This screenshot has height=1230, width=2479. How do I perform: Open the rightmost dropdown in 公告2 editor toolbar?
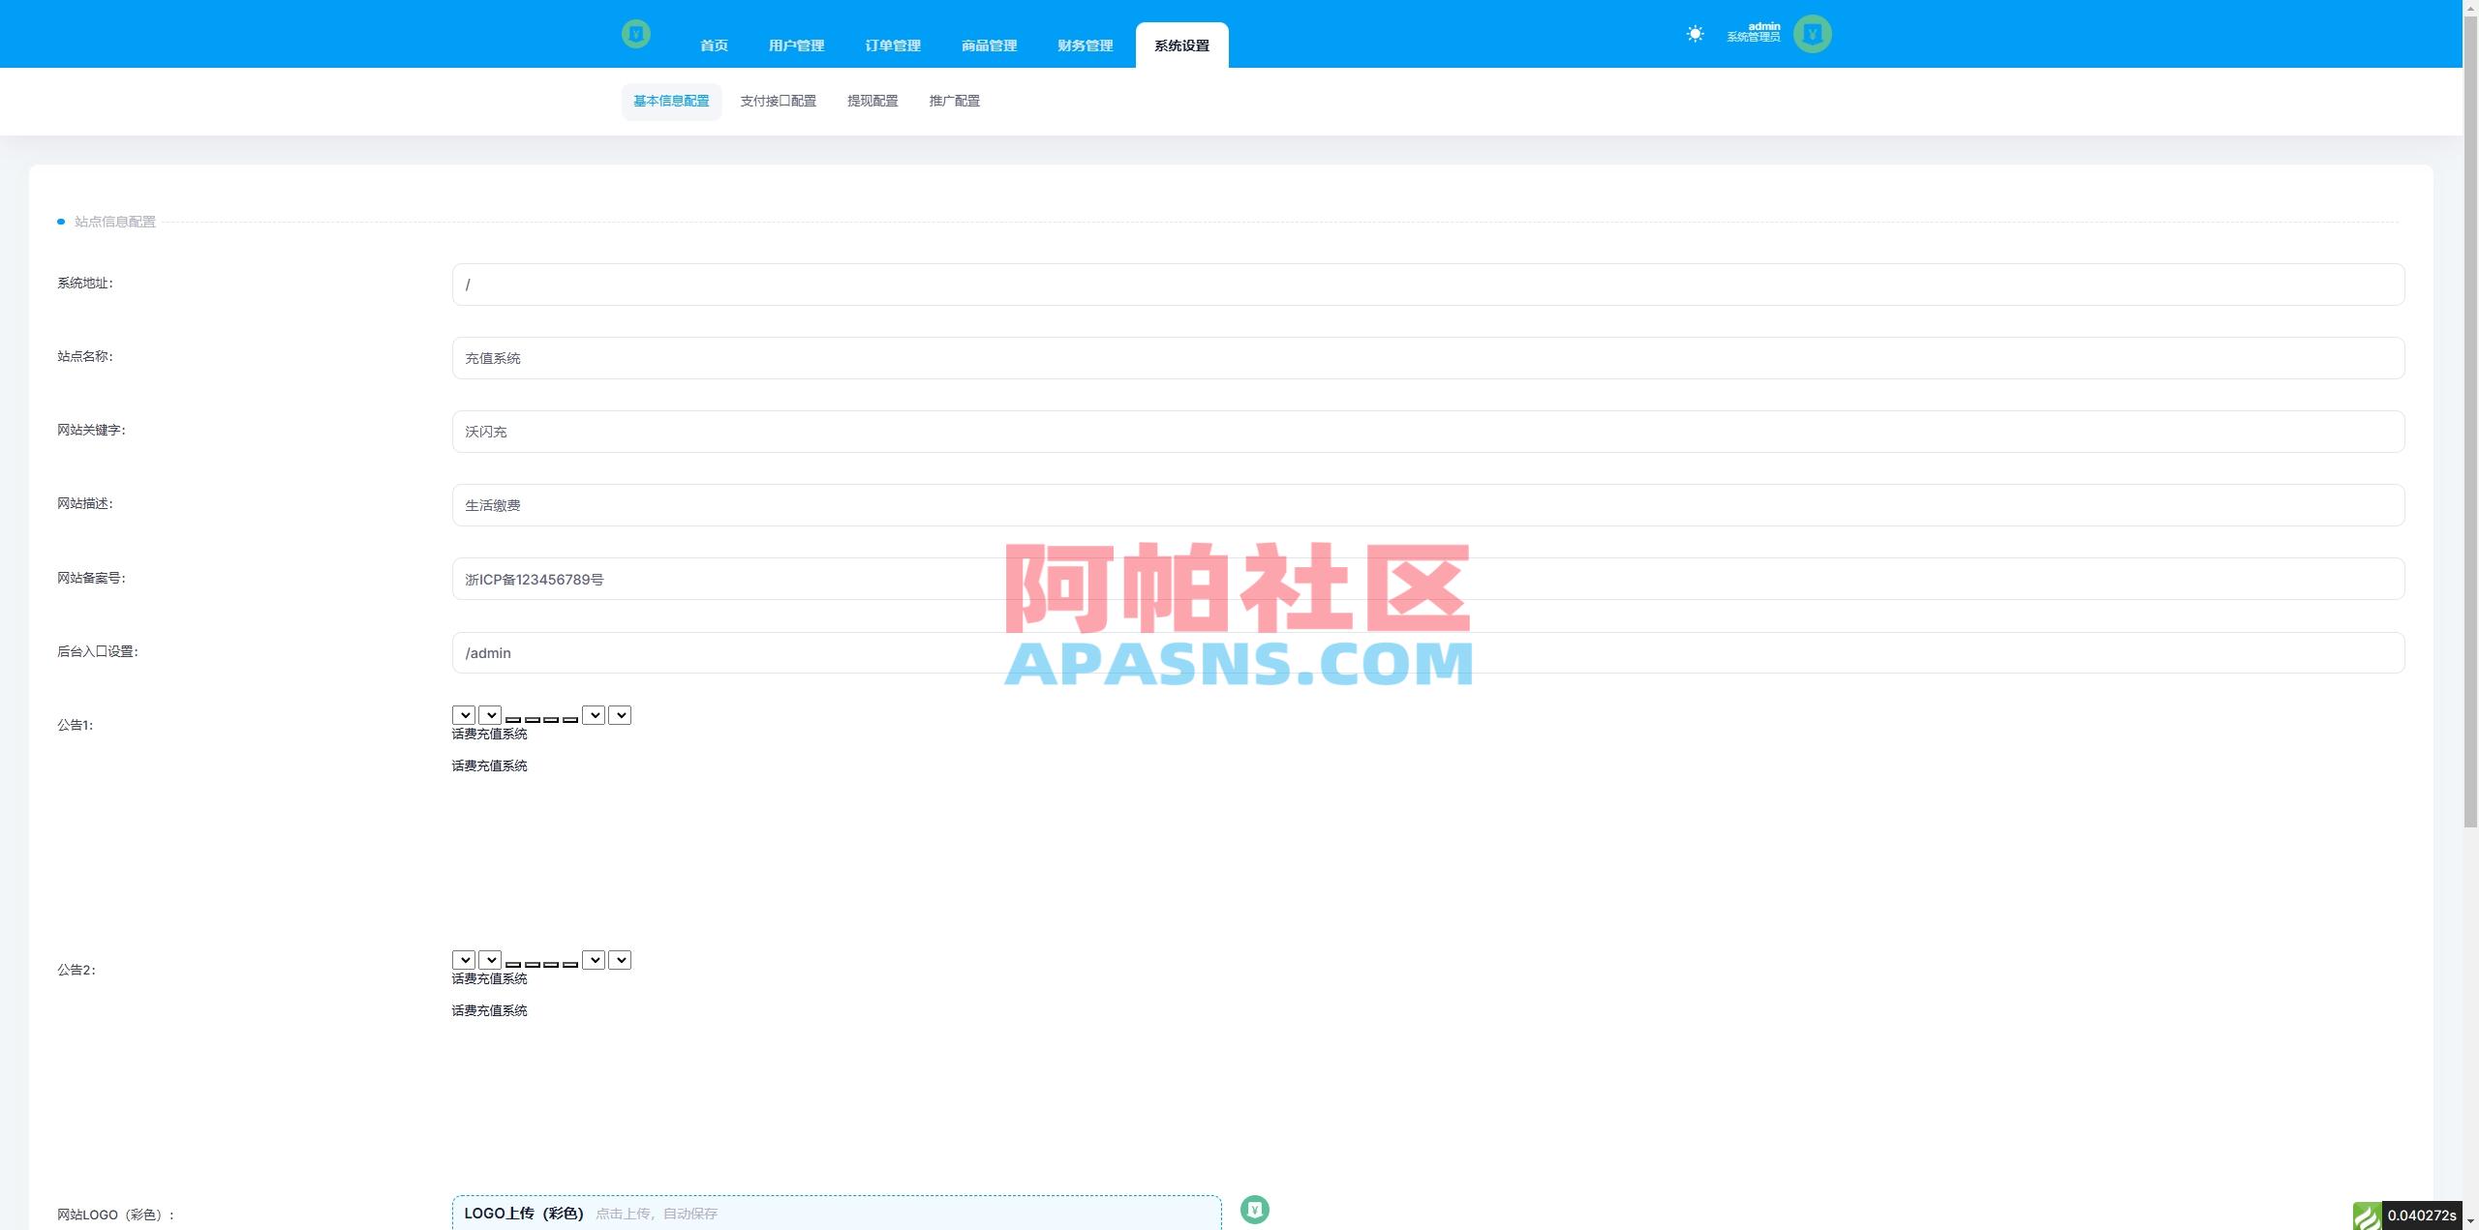pyautogui.click(x=619, y=960)
